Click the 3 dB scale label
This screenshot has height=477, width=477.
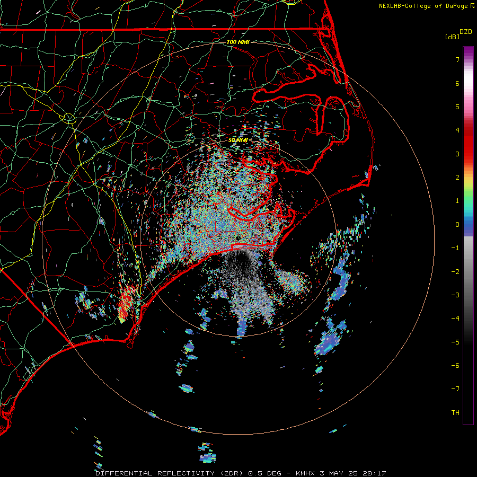point(457,154)
